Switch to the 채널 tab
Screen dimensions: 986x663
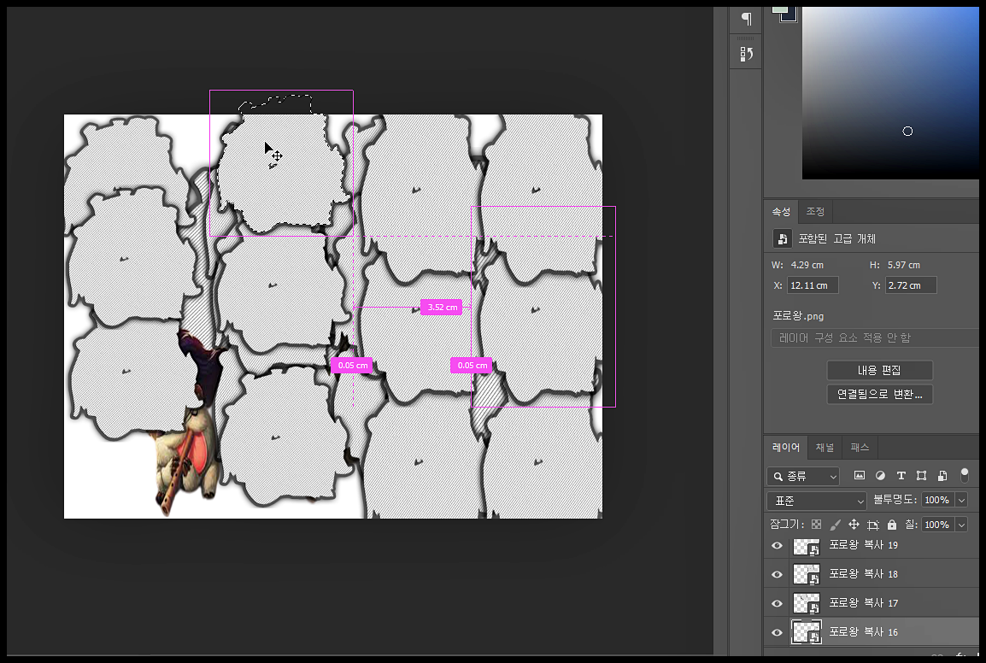[825, 447]
